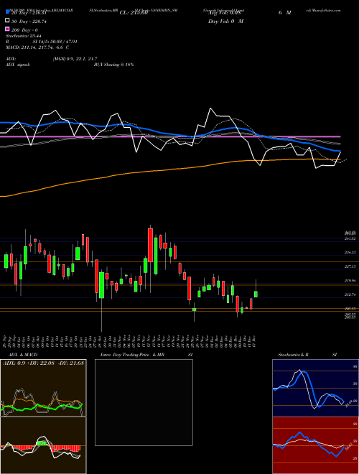359x474 pixels.
Task: Select the '20 Day = 216.31' legend text
Action: coord(29,13)
